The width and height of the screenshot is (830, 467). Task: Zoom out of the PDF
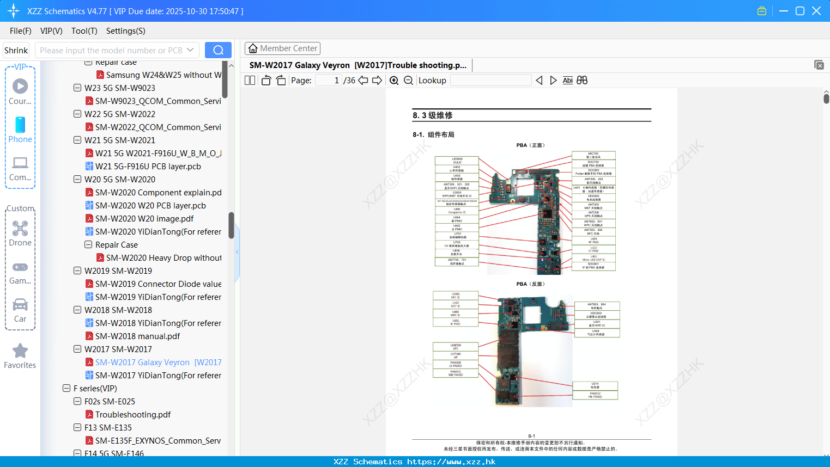tap(408, 81)
